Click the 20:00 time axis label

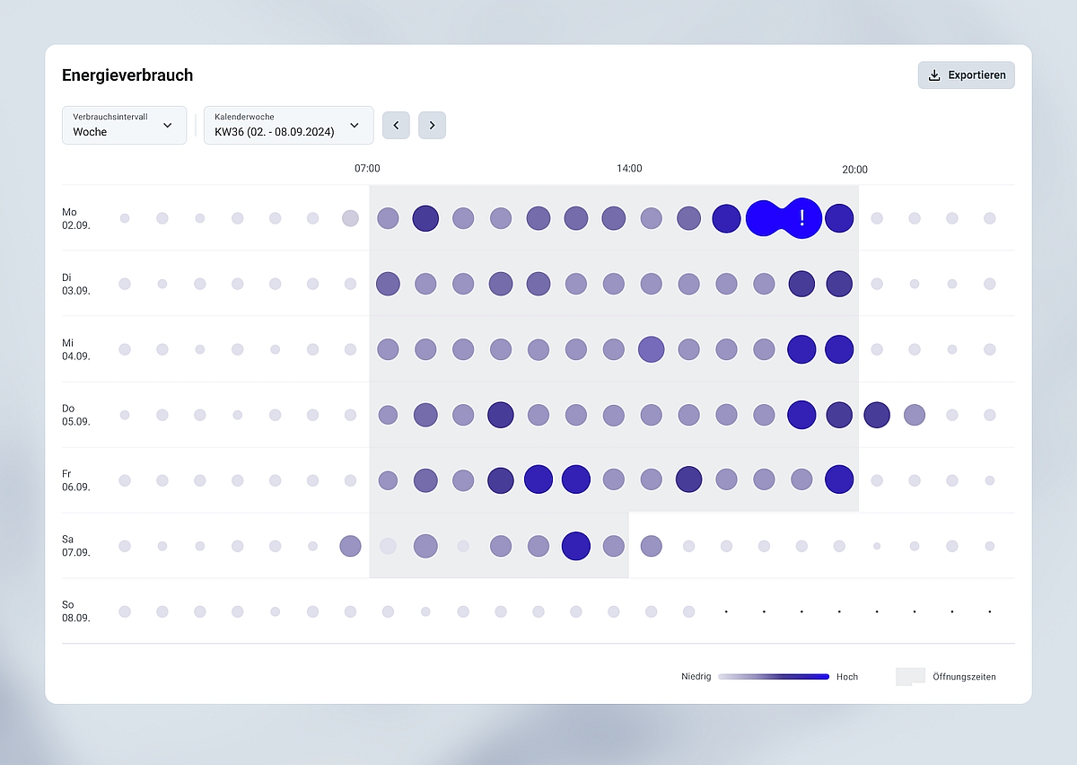[854, 170]
